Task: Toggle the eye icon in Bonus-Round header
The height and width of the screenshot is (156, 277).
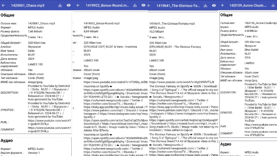Action: coord(144,5)
